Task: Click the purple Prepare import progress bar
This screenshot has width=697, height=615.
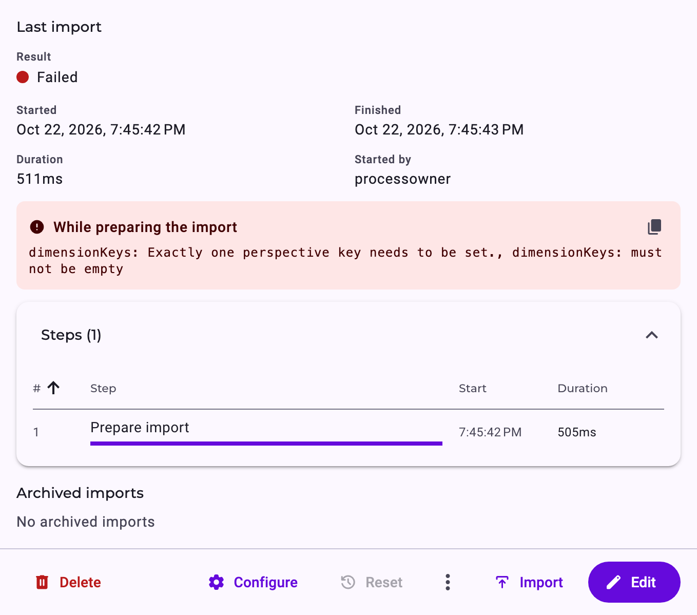Action: [266, 444]
